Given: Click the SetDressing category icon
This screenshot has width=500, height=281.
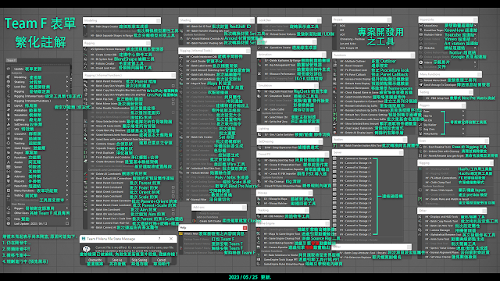Looking at the screenshot, I should [x=9, y=125].
